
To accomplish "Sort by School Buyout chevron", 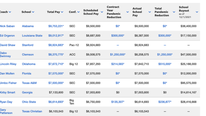I will 197,12.
